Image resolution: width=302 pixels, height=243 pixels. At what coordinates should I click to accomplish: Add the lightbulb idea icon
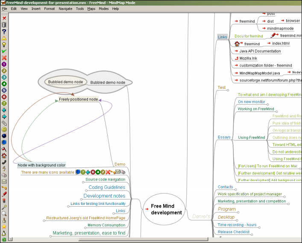click(4, 45)
